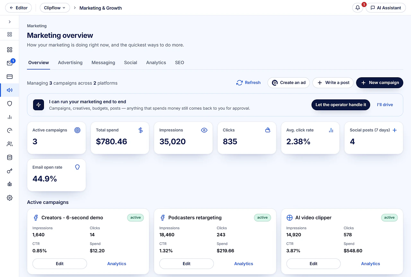The width and height of the screenshot is (411, 277).
Task: Open the robot bot icon in sidebar
Action: (10, 184)
